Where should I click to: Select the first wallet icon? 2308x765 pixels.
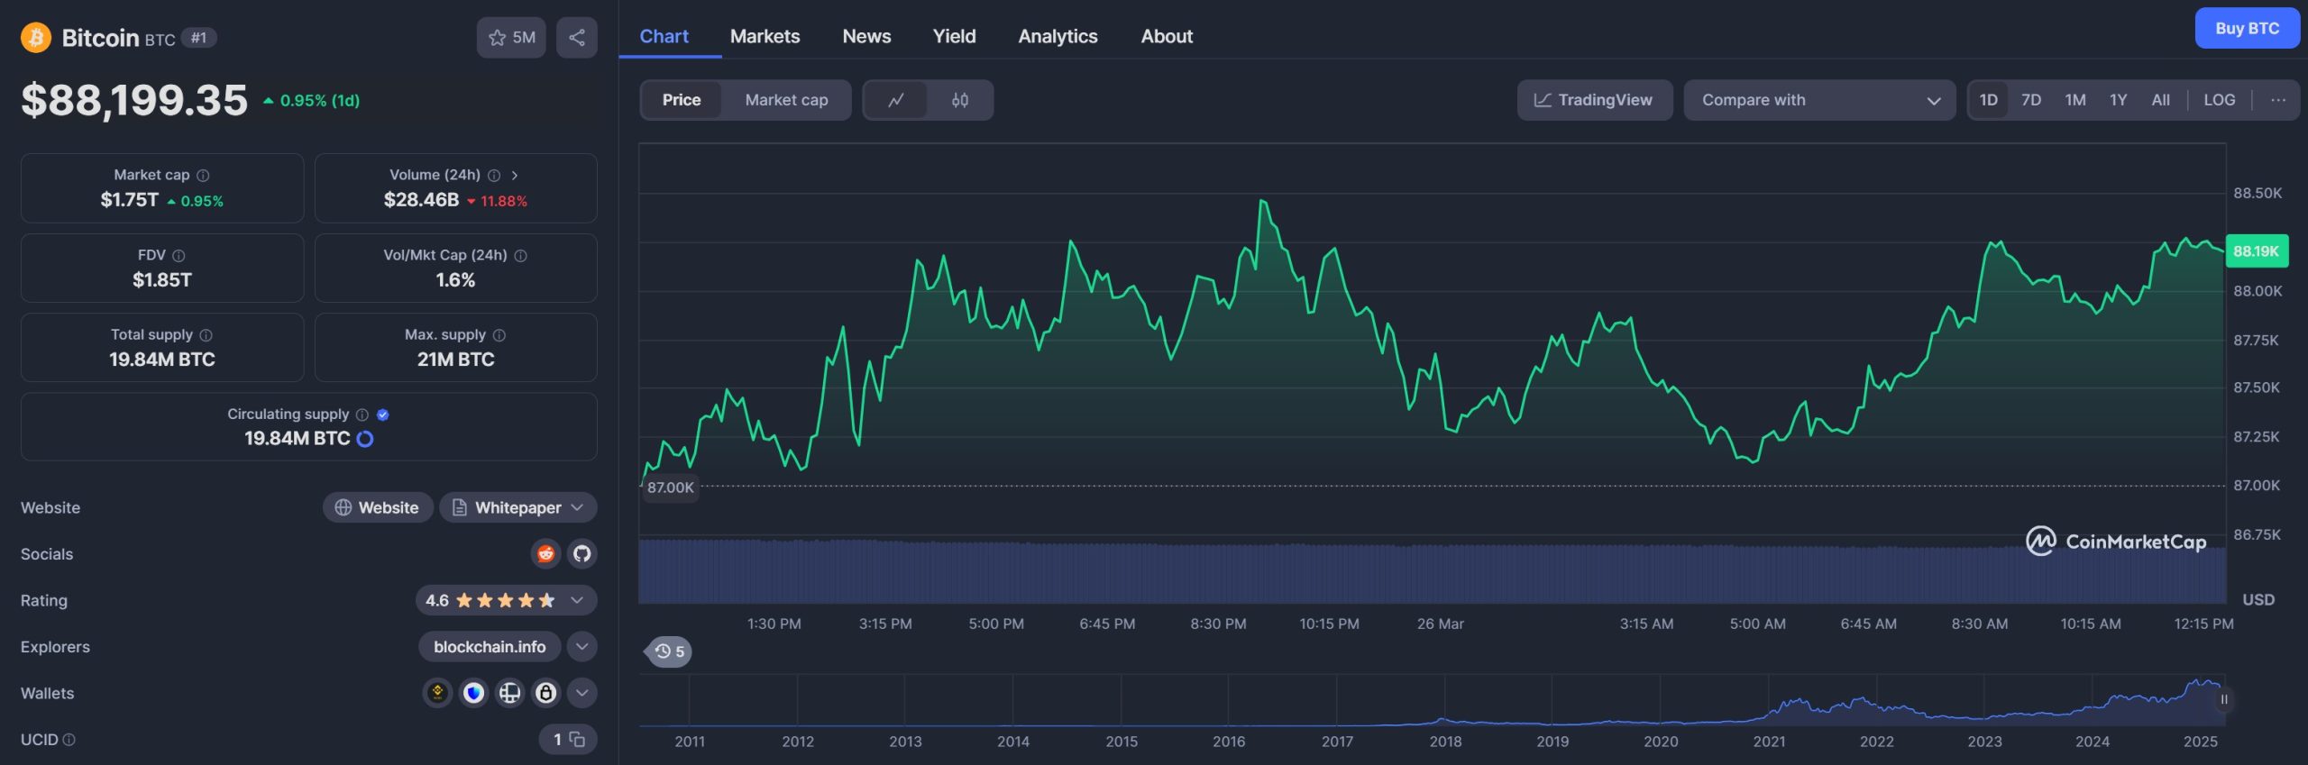click(x=437, y=692)
